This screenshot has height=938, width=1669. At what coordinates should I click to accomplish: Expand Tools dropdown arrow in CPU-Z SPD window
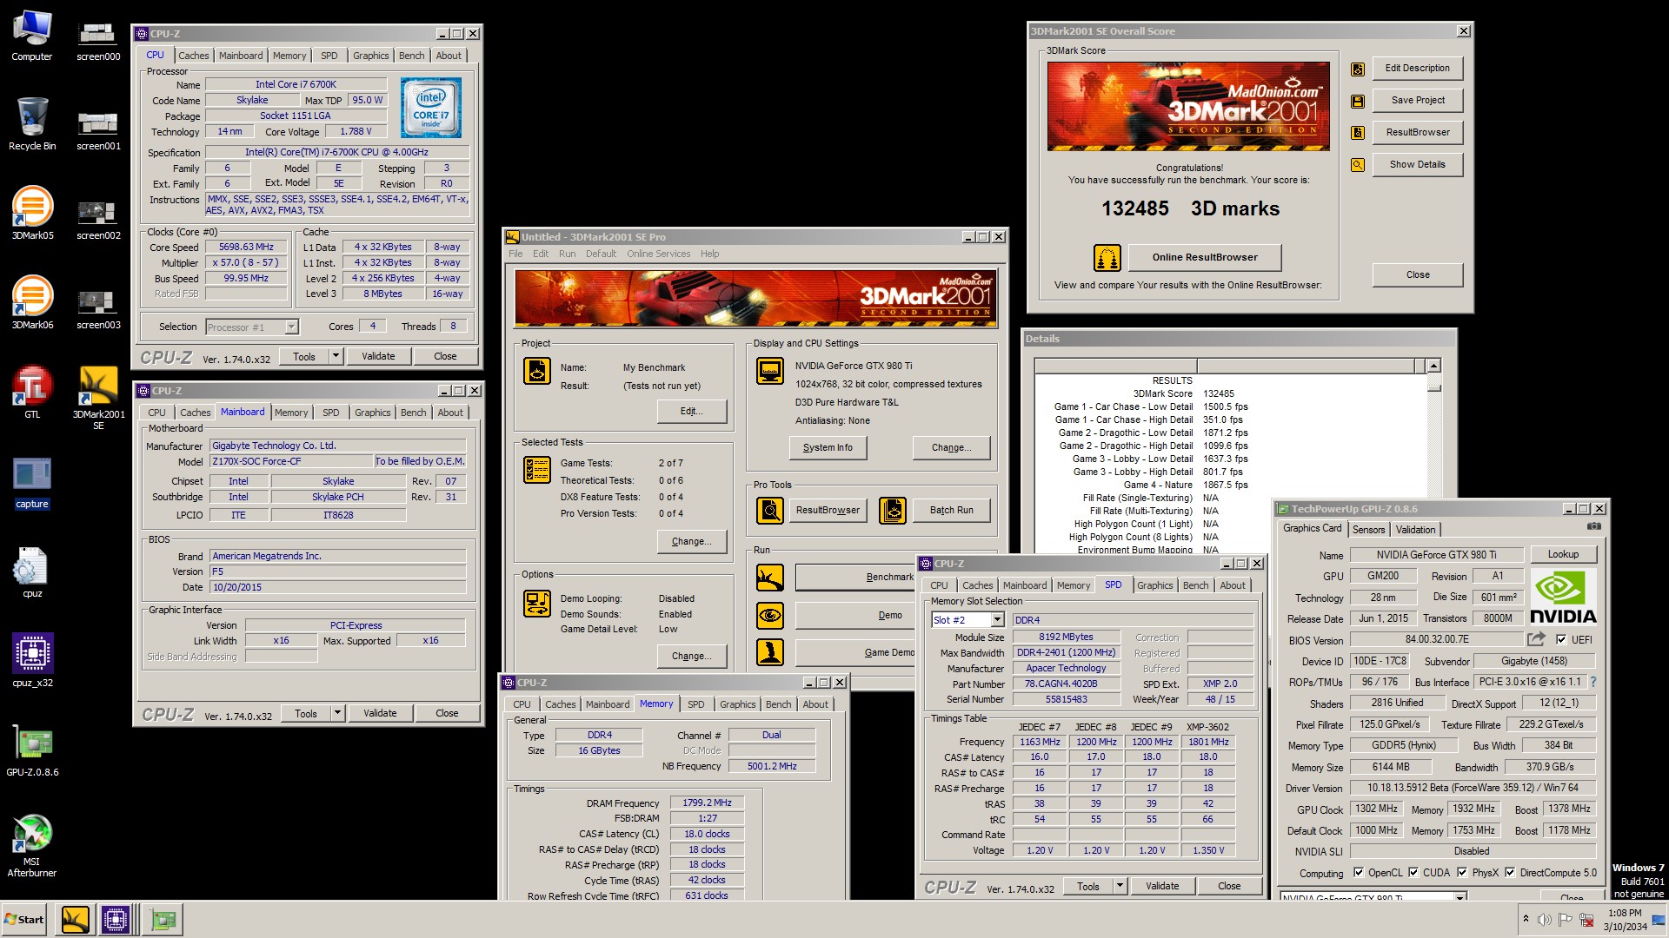pos(1120,886)
